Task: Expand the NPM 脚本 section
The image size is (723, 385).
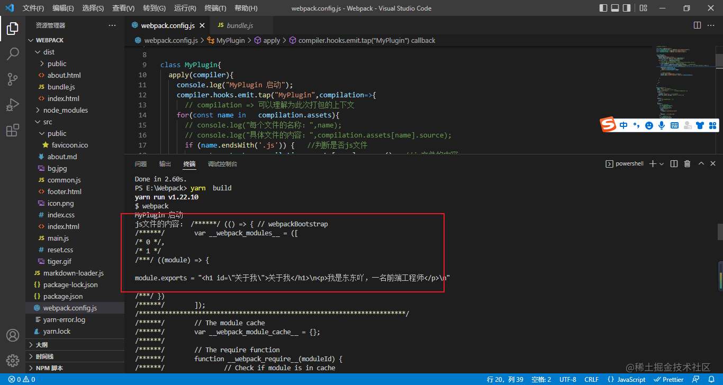Action: click(75, 368)
